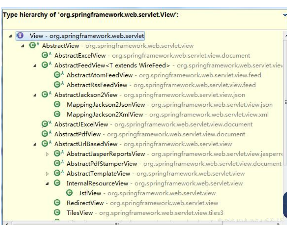Click the AbstractJackson2View class icon

(45, 94)
